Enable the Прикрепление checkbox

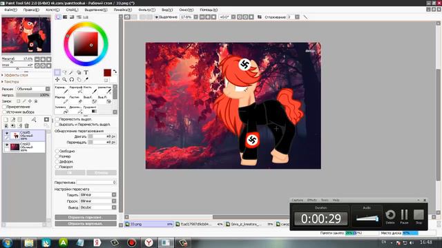[4, 107]
